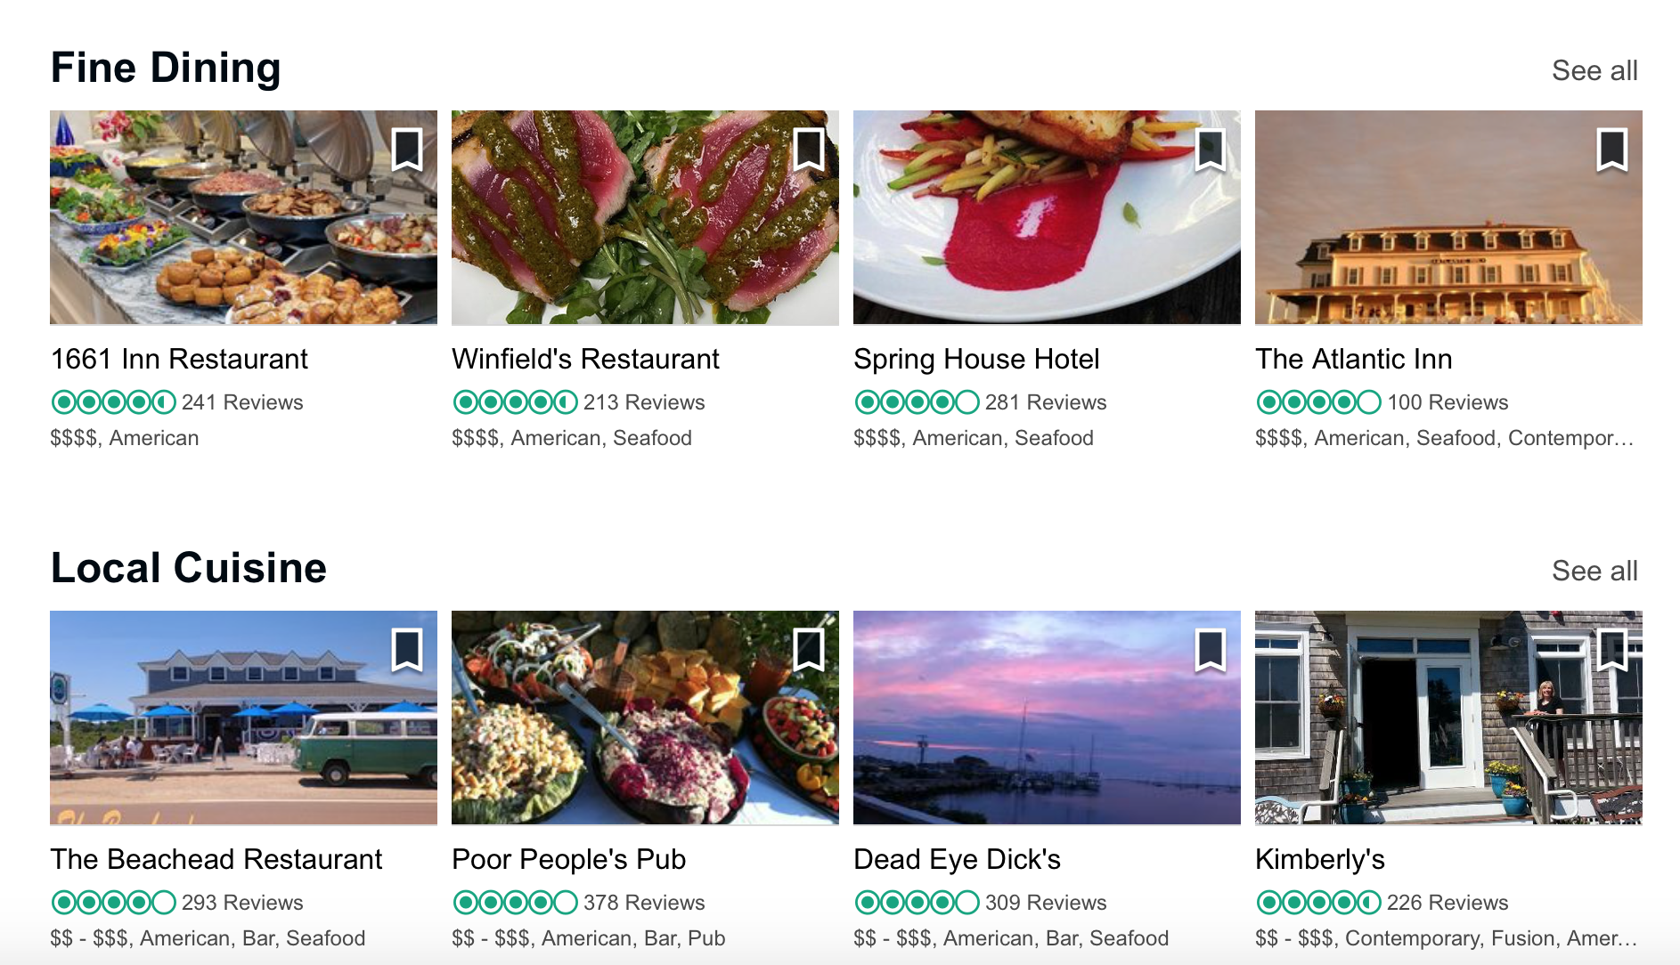The height and width of the screenshot is (965, 1680).
Task: Open The Atlantic Inn listing title
Action: pos(1353,359)
